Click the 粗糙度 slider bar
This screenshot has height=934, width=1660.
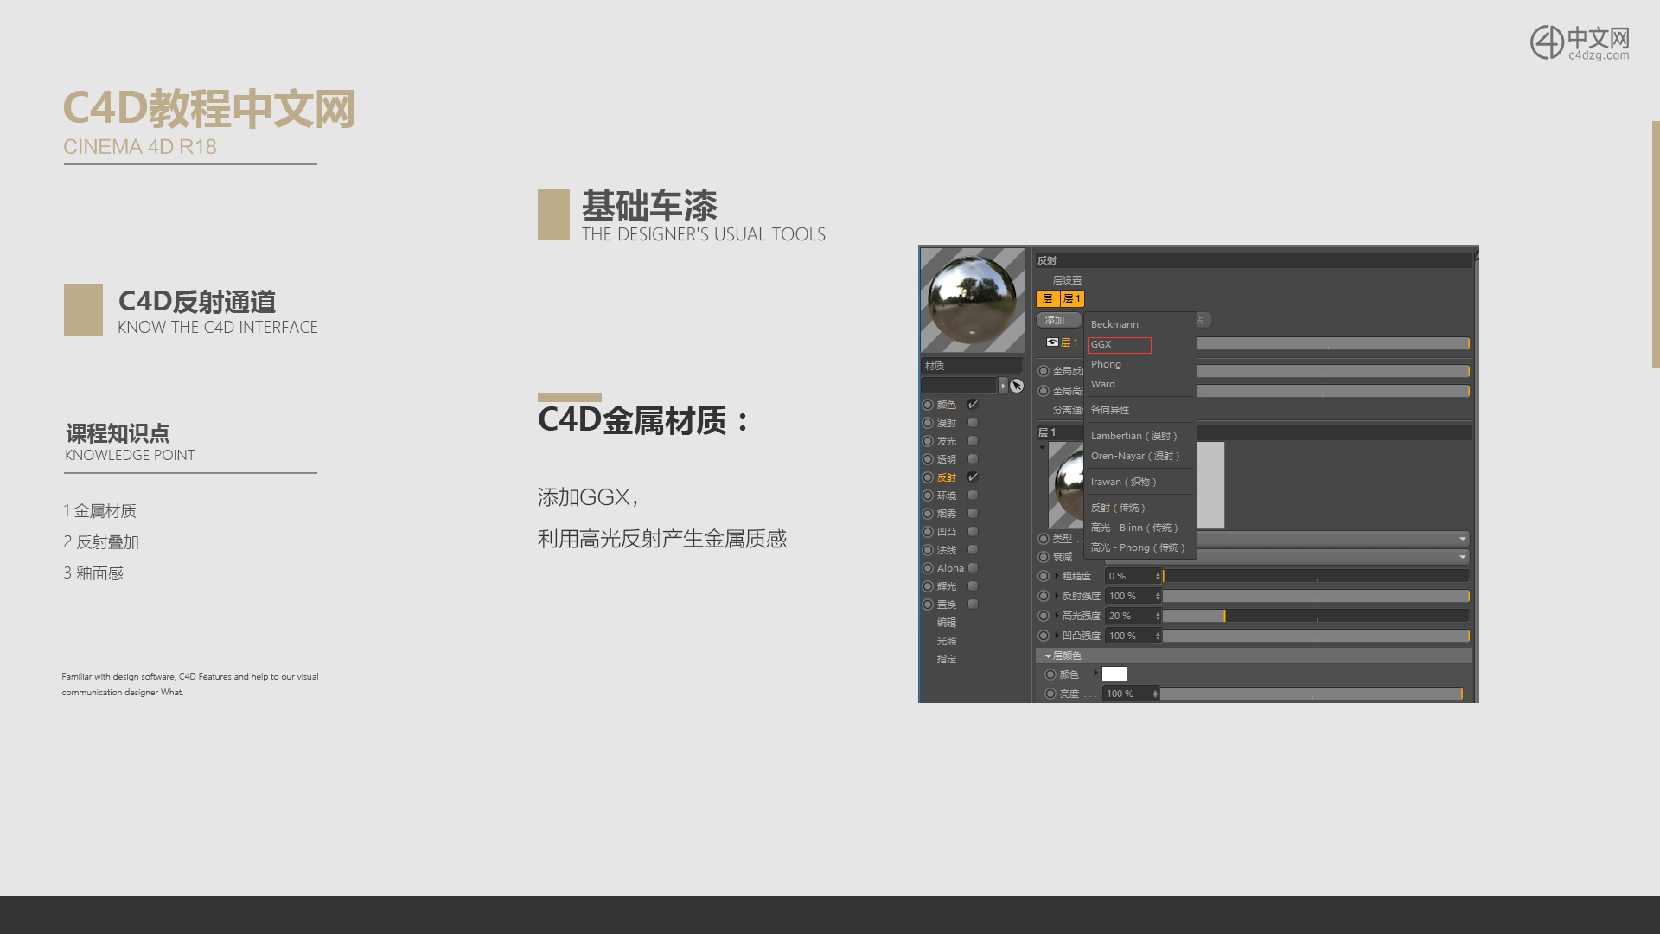(x=1316, y=576)
